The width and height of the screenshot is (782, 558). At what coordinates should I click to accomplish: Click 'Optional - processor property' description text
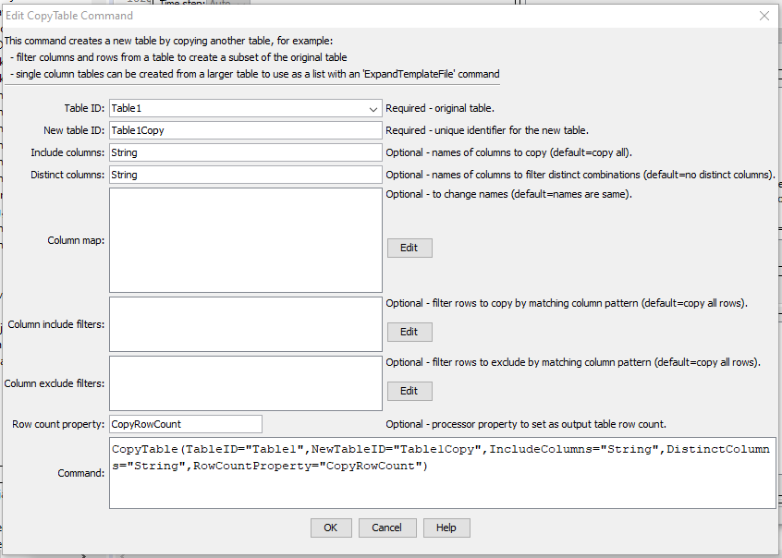[x=526, y=424]
